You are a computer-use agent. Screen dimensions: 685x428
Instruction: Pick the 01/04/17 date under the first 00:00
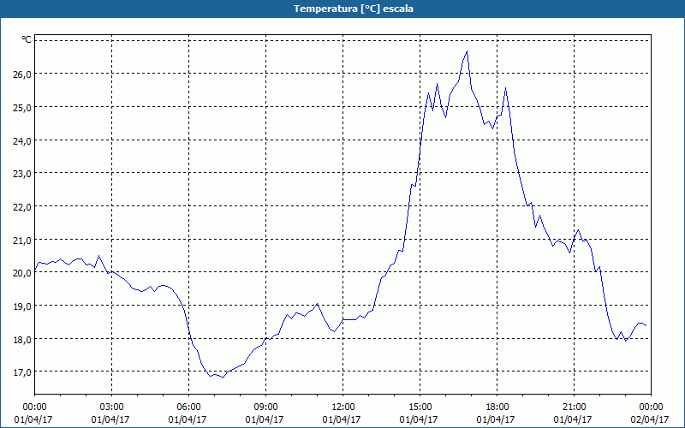point(33,419)
